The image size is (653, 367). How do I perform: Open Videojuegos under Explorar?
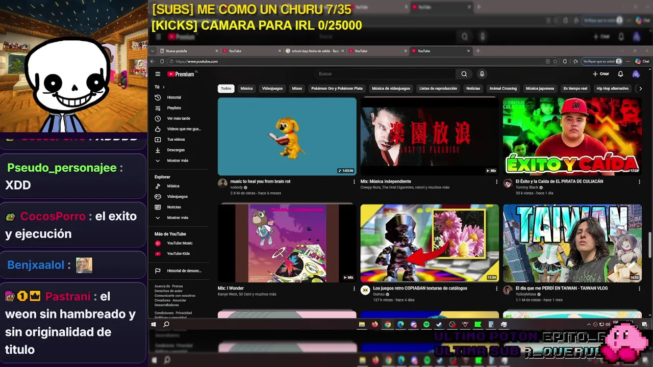(x=178, y=197)
